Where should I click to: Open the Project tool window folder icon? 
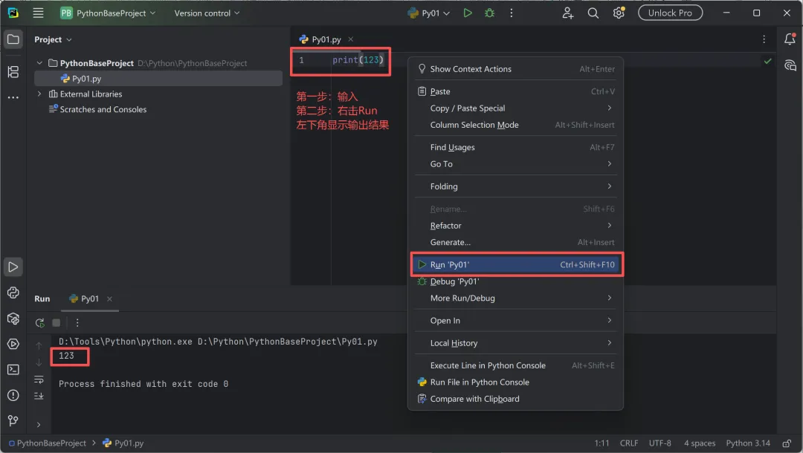(13, 39)
